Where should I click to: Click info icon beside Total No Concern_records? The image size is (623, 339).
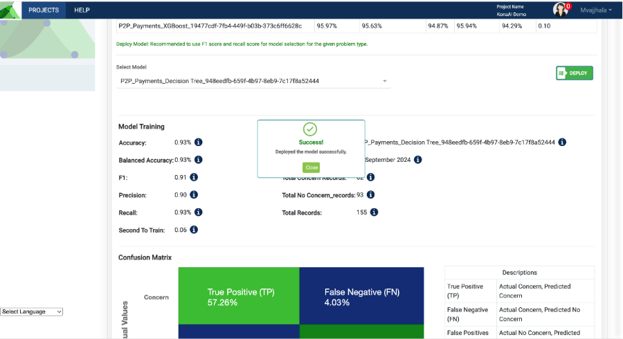click(x=370, y=195)
